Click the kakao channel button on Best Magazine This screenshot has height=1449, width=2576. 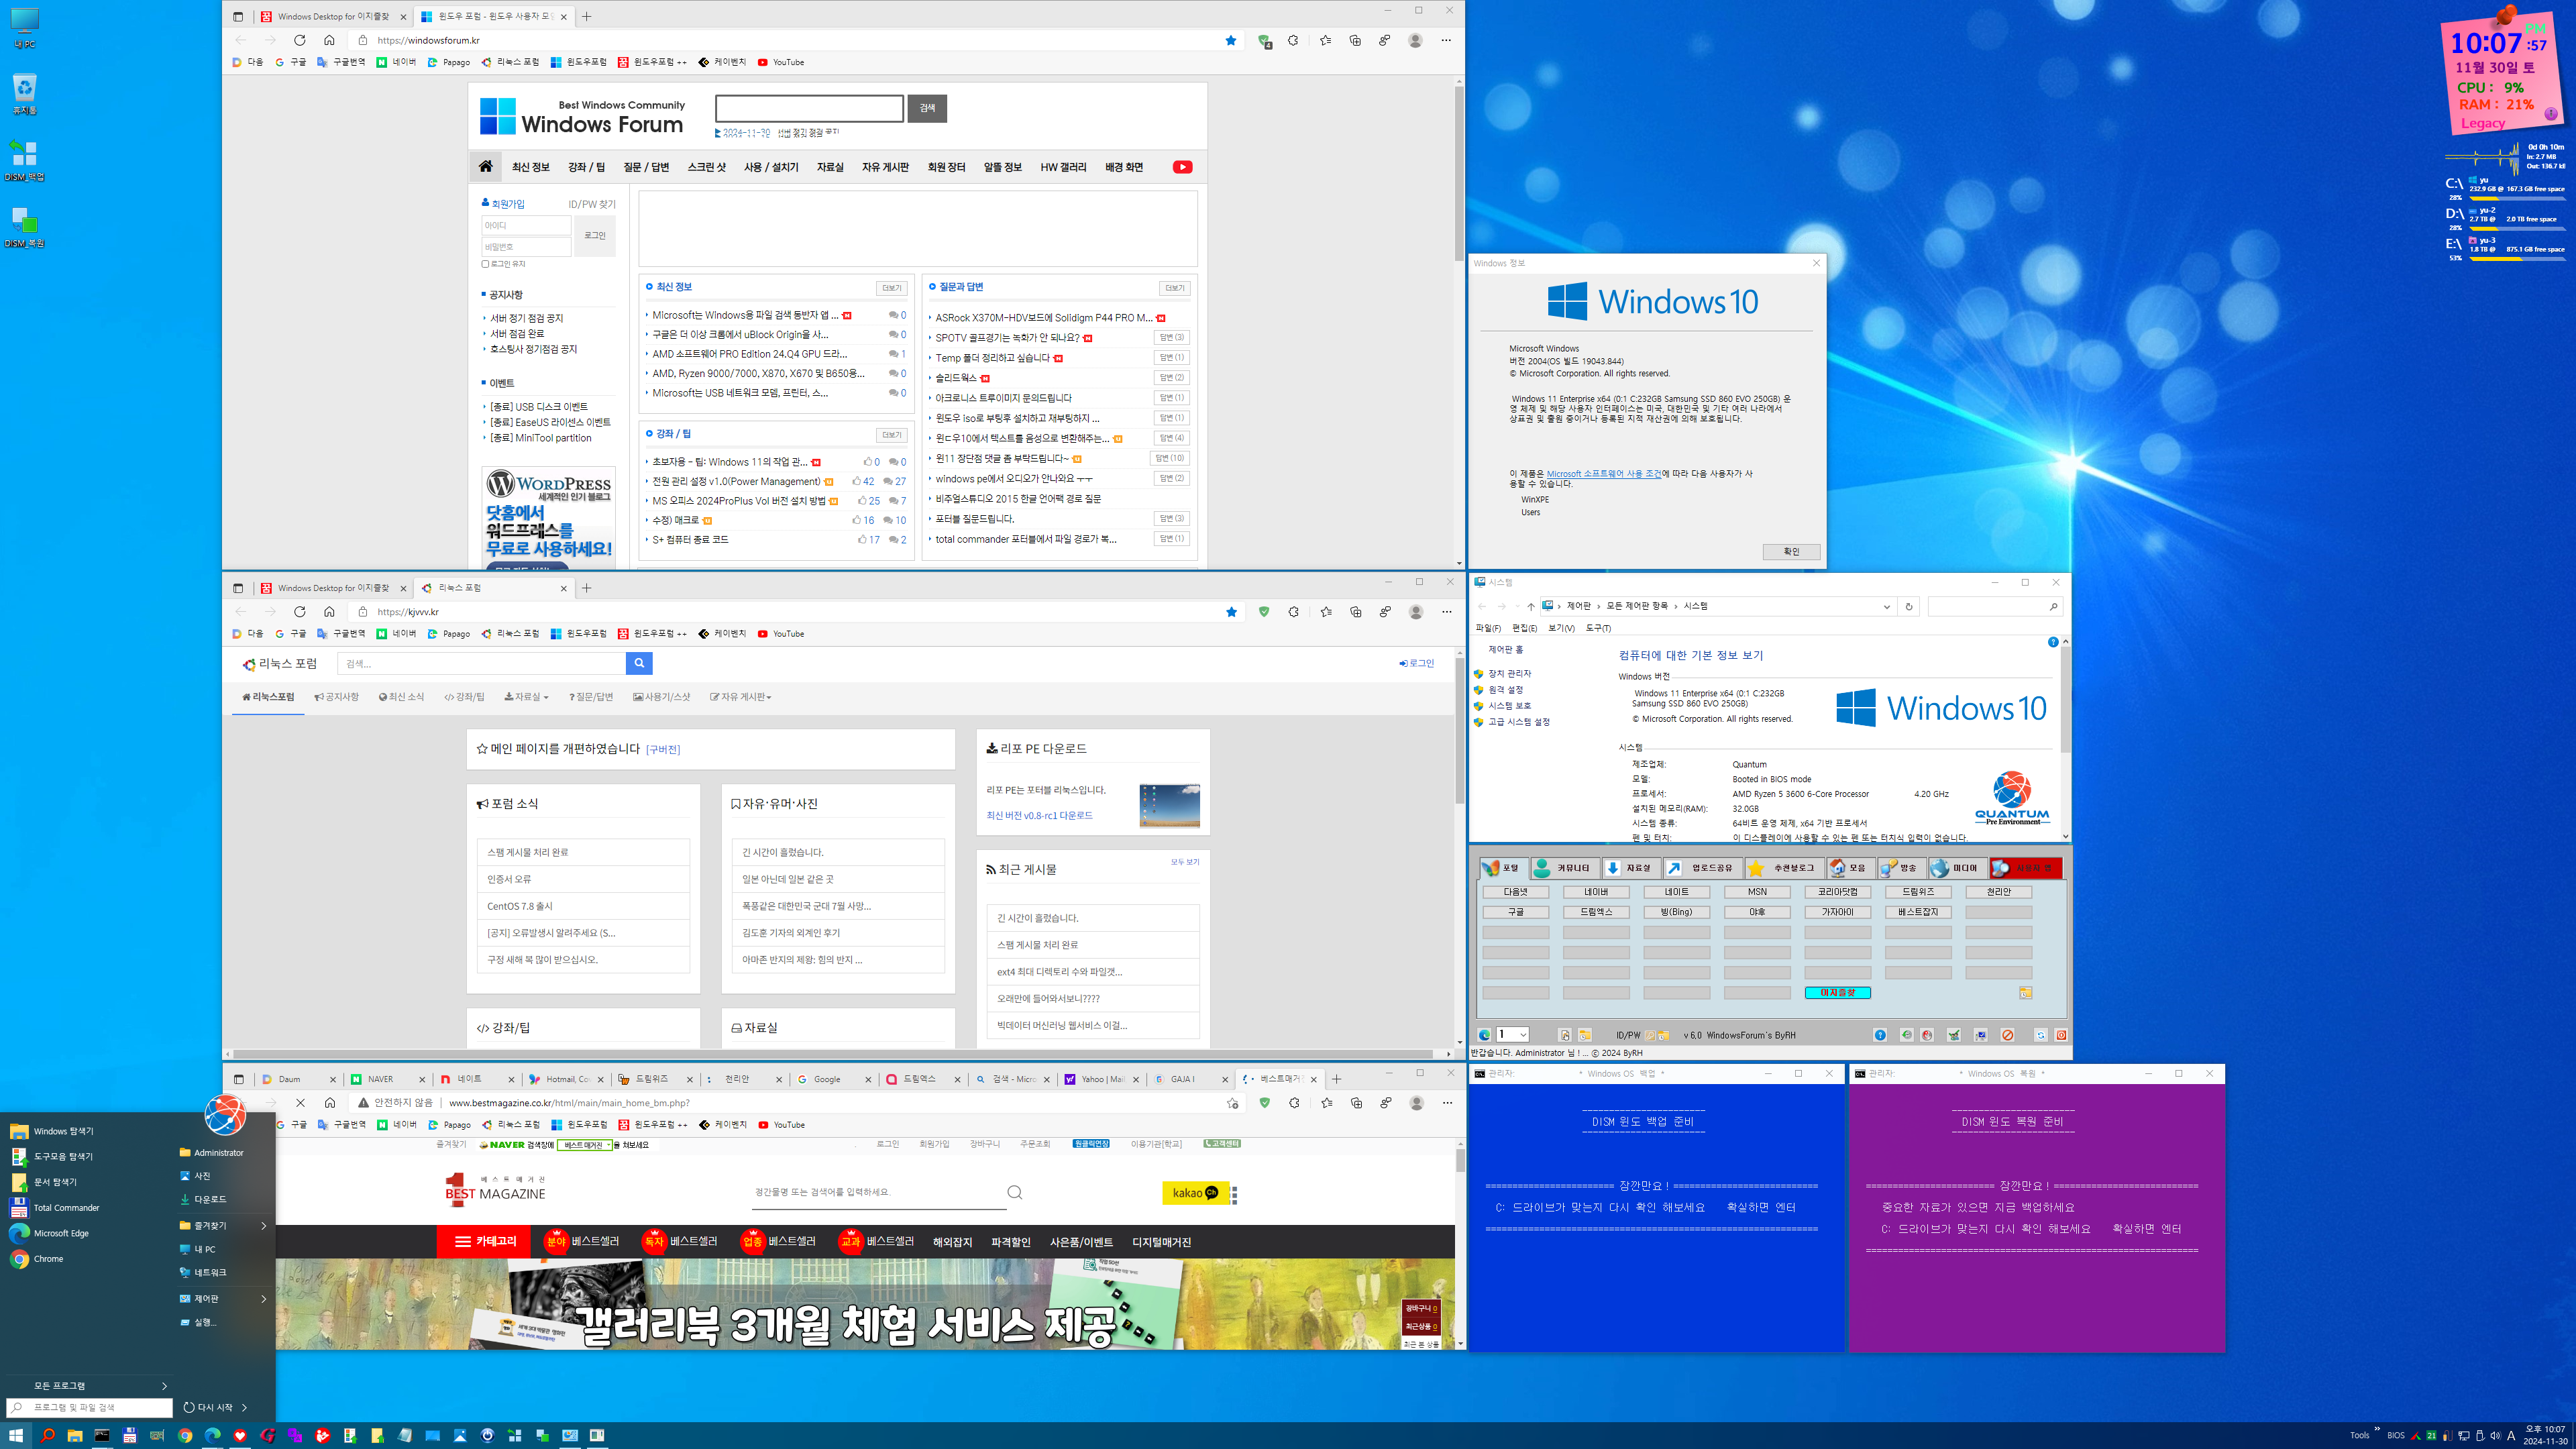point(1195,1193)
